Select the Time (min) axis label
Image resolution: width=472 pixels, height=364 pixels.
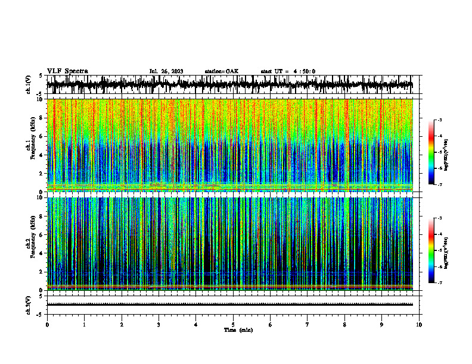point(238,330)
